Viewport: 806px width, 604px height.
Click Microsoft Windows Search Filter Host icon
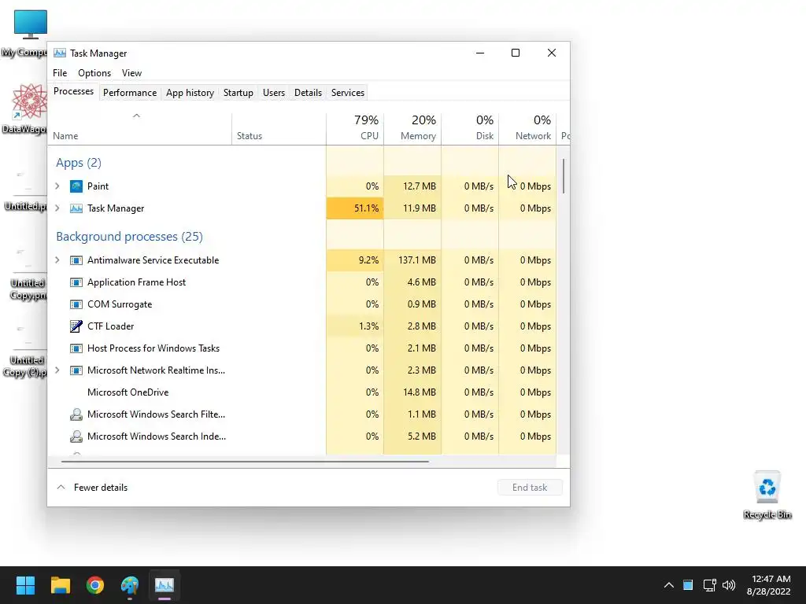[x=76, y=414]
